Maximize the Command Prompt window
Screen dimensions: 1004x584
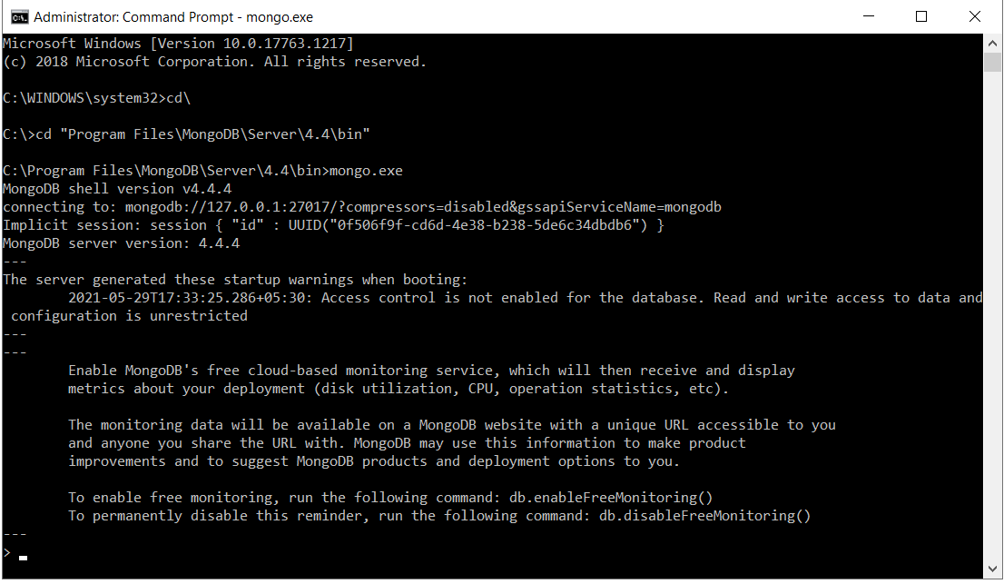coord(921,16)
